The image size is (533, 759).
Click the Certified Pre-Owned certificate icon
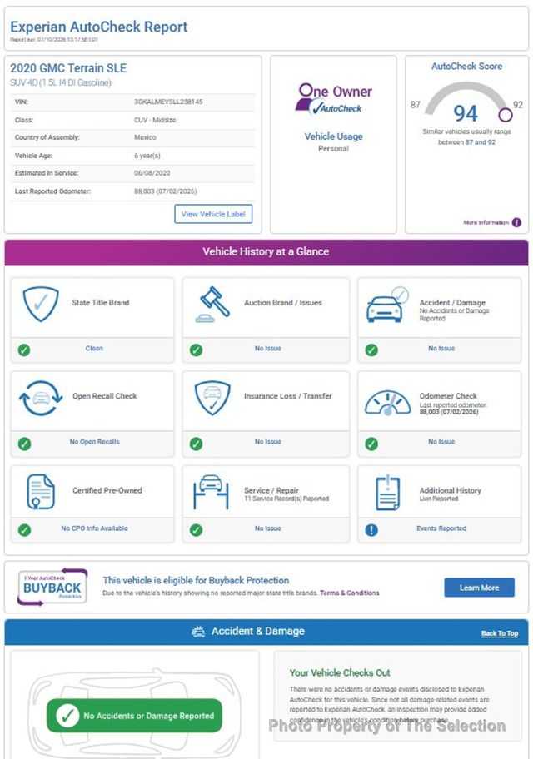click(41, 492)
